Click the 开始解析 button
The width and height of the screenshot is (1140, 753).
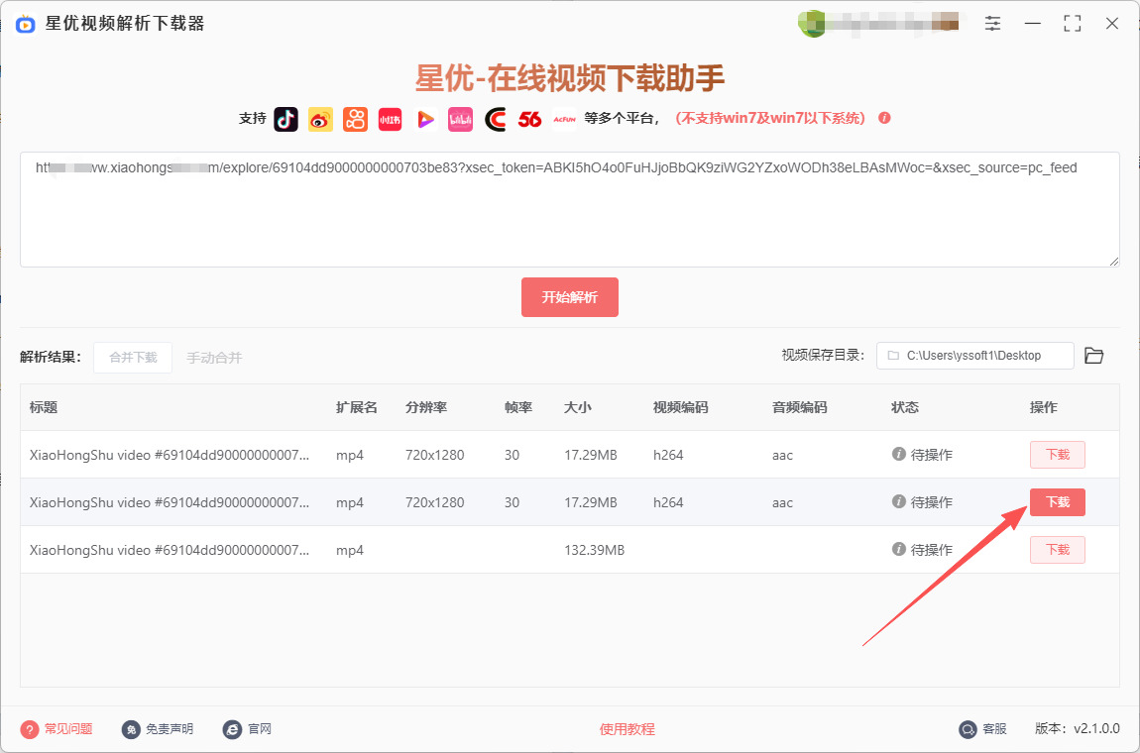pyautogui.click(x=570, y=297)
